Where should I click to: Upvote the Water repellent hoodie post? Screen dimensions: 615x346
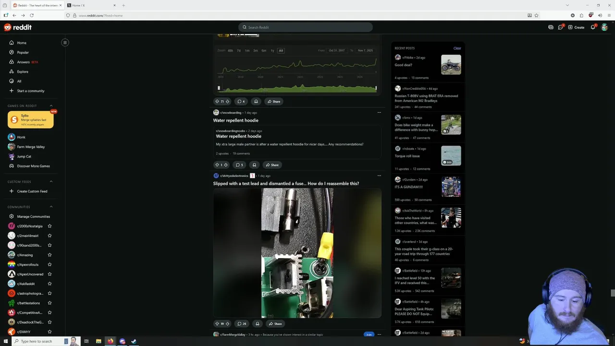217,165
